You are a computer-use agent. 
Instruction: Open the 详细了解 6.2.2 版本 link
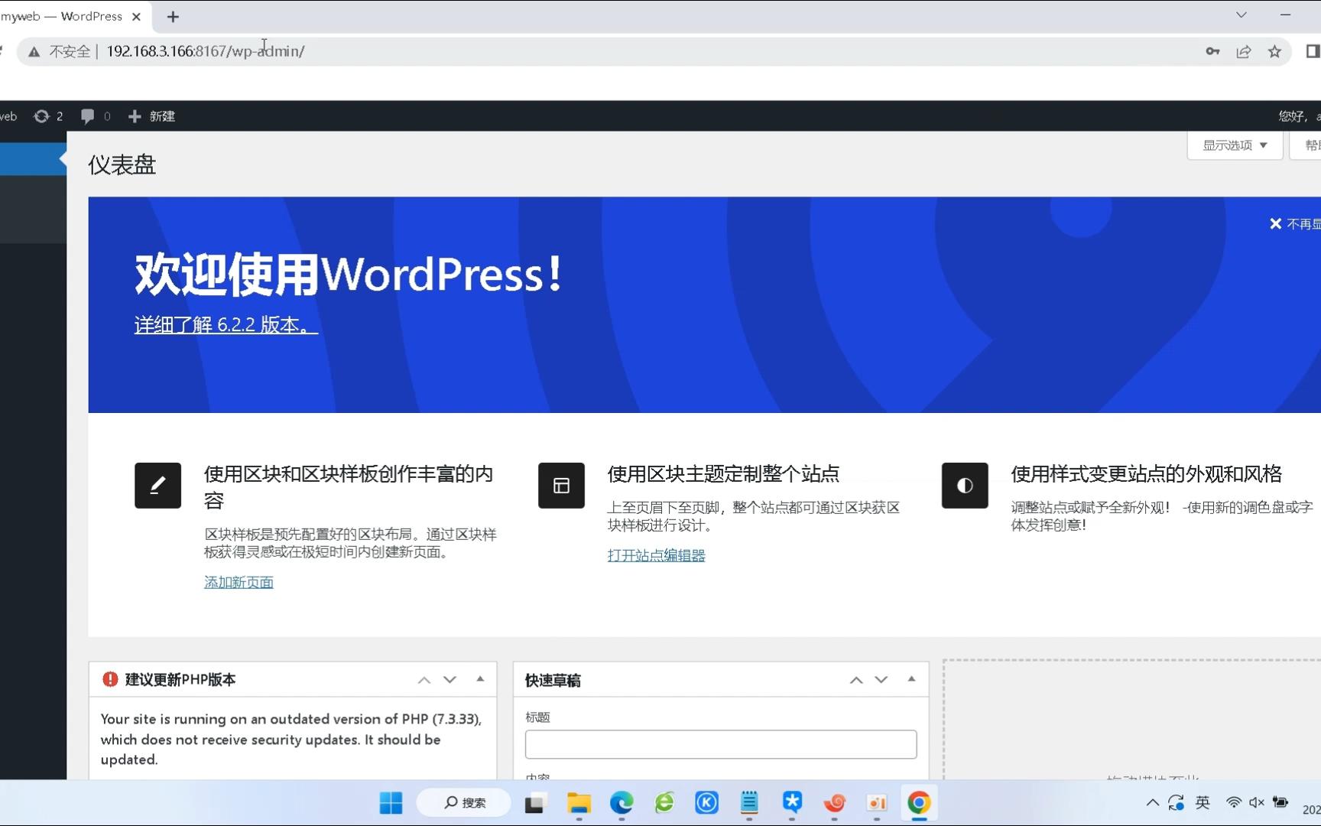pos(226,324)
